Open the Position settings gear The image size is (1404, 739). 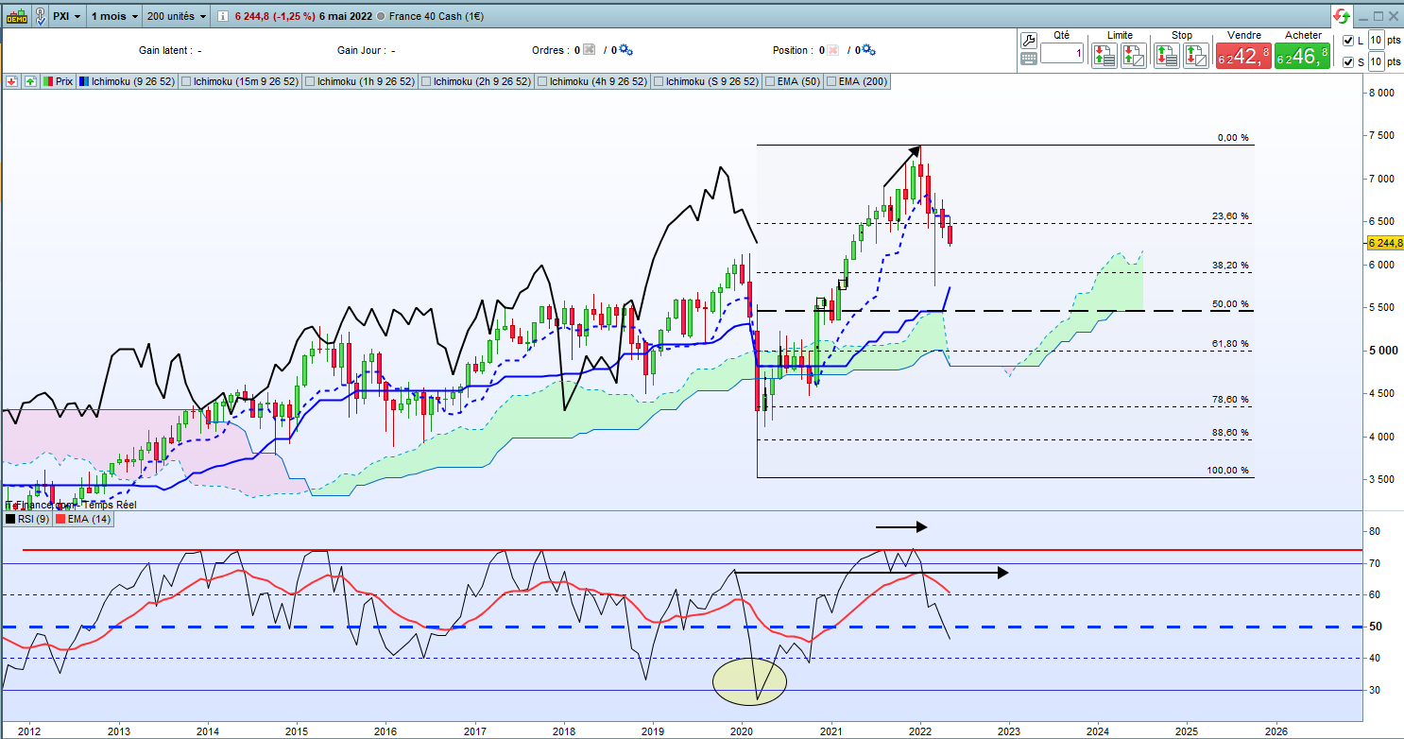coord(870,50)
